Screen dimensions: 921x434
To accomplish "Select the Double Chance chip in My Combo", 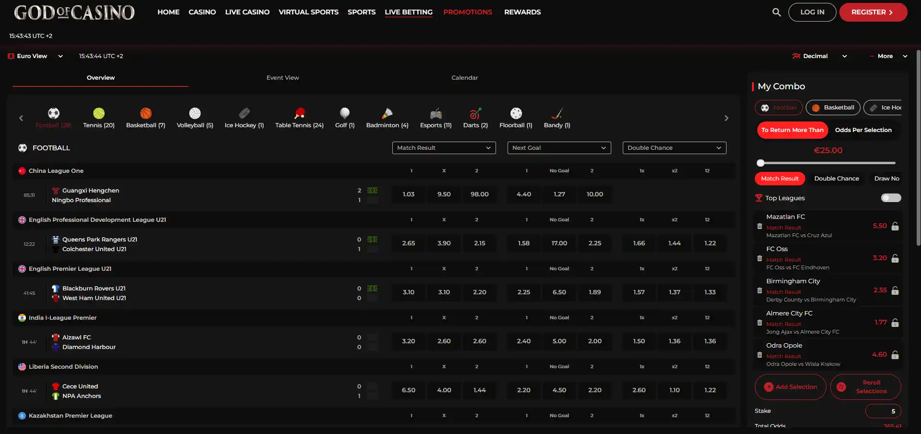I will 836,179.
